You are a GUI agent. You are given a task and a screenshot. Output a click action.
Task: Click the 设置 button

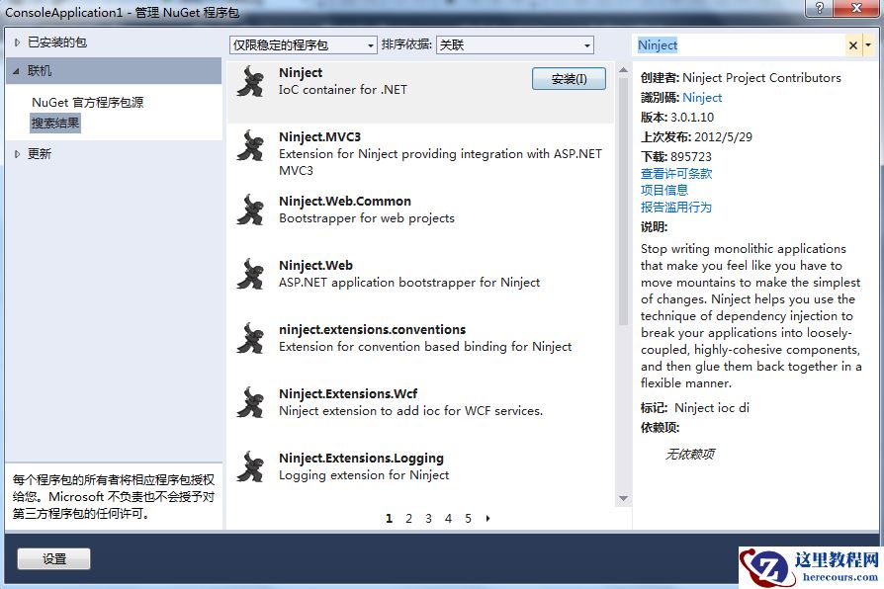tap(53, 559)
